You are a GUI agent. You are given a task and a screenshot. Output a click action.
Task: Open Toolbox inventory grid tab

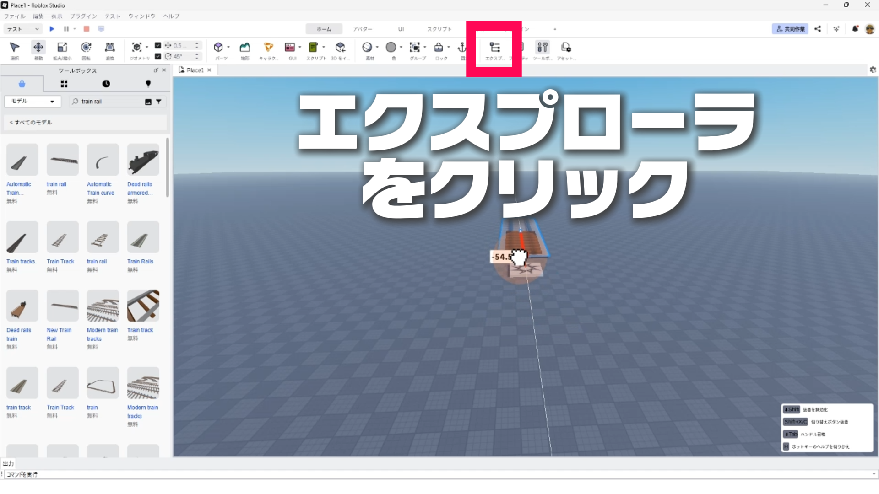[64, 84]
